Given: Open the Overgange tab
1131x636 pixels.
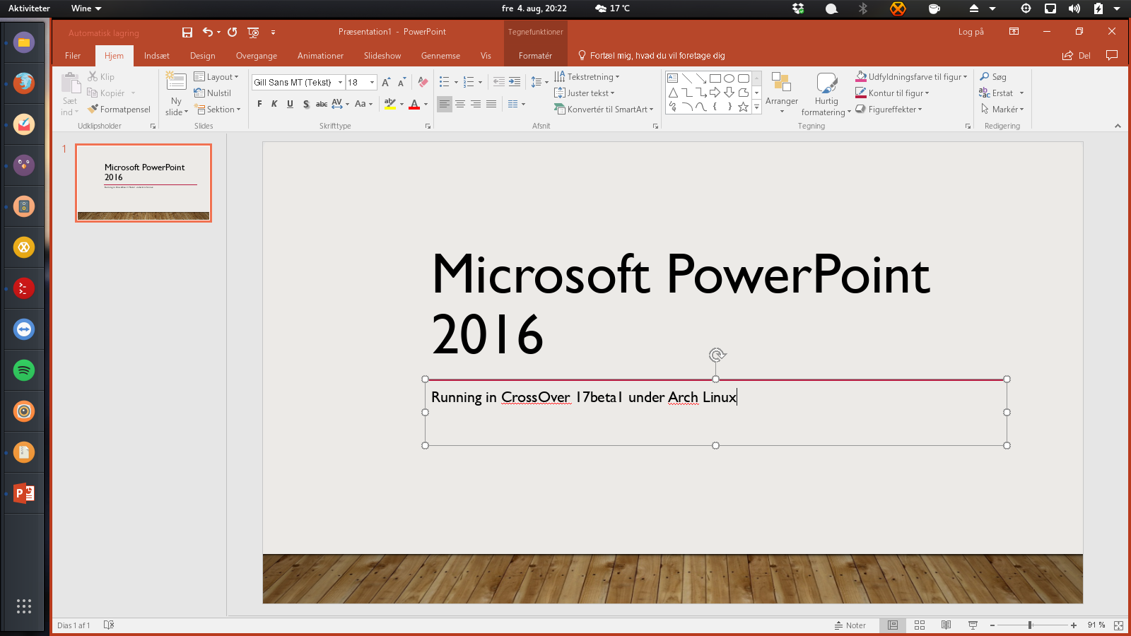Looking at the screenshot, I should (x=257, y=56).
